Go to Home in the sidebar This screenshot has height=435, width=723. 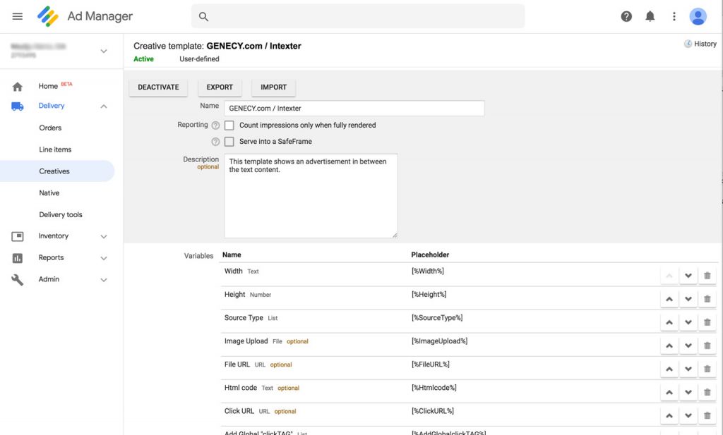point(48,86)
